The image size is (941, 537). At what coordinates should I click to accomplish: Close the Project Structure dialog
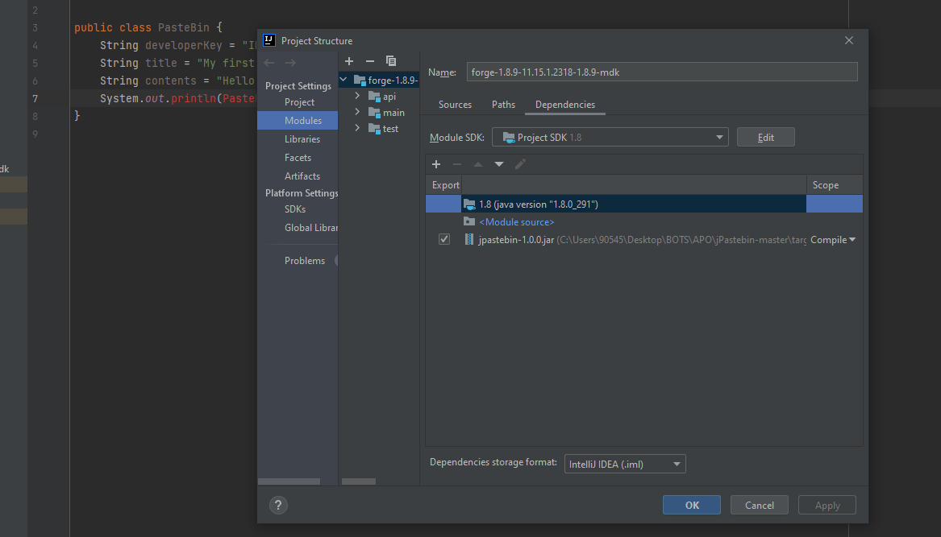tap(848, 40)
